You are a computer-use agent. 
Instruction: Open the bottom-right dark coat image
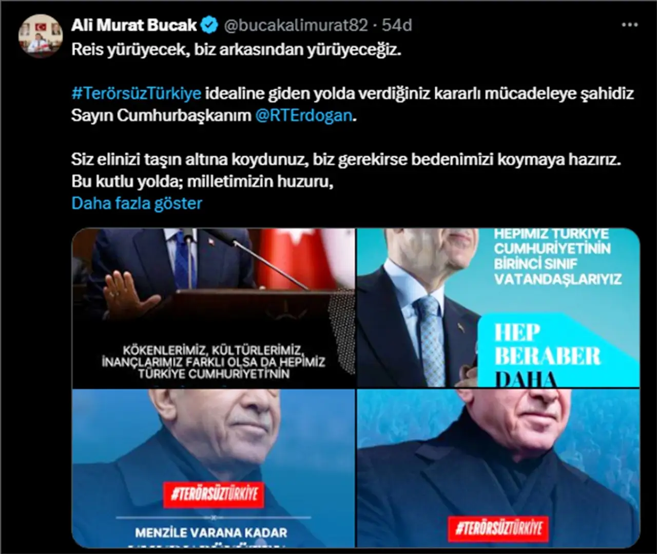pos(498,468)
